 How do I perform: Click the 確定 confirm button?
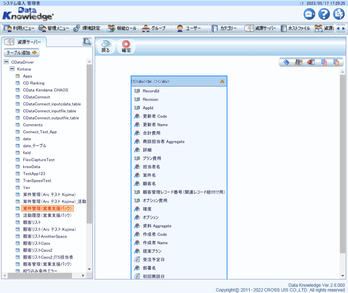[126, 46]
